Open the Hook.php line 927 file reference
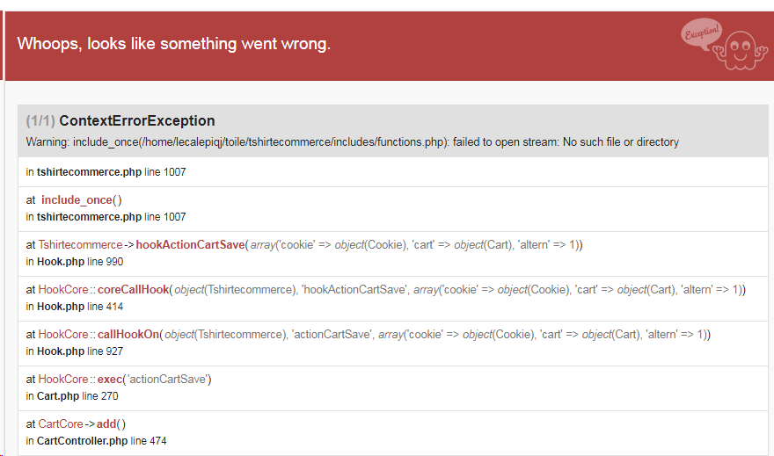Screen dimensions: 774x456 point(80,351)
